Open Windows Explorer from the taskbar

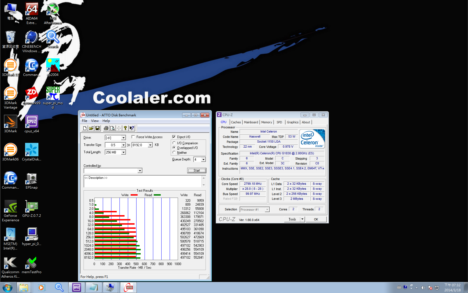point(24,287)
